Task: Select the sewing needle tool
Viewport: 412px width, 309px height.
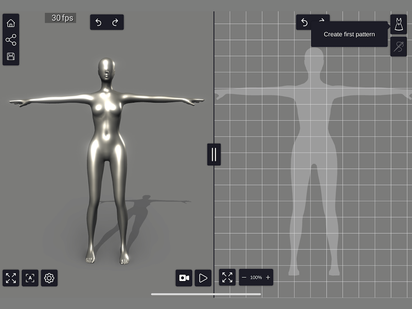Action: [399, 46]
